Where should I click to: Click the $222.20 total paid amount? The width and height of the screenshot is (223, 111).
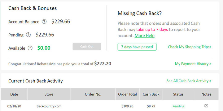pos(103,64)
